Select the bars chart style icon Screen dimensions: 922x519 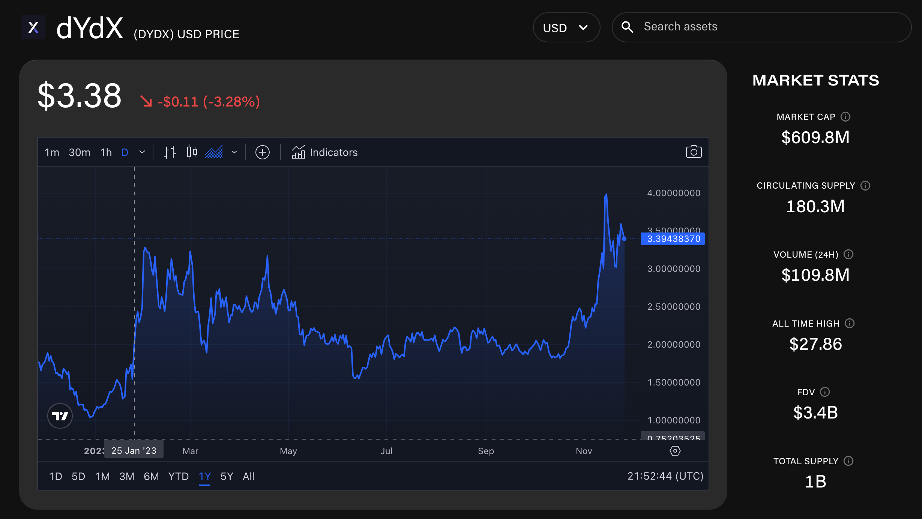[x=170, y=152]
